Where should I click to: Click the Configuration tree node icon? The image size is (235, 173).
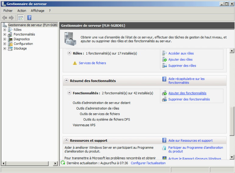pos(10,44)
